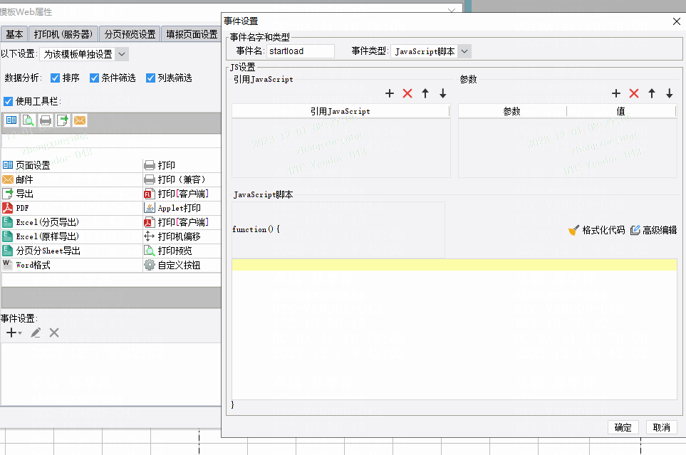Viewport: 686px width, 455px height.
Task: Add a referenced JavaScript entry
Action: click(x=390, y=93)
